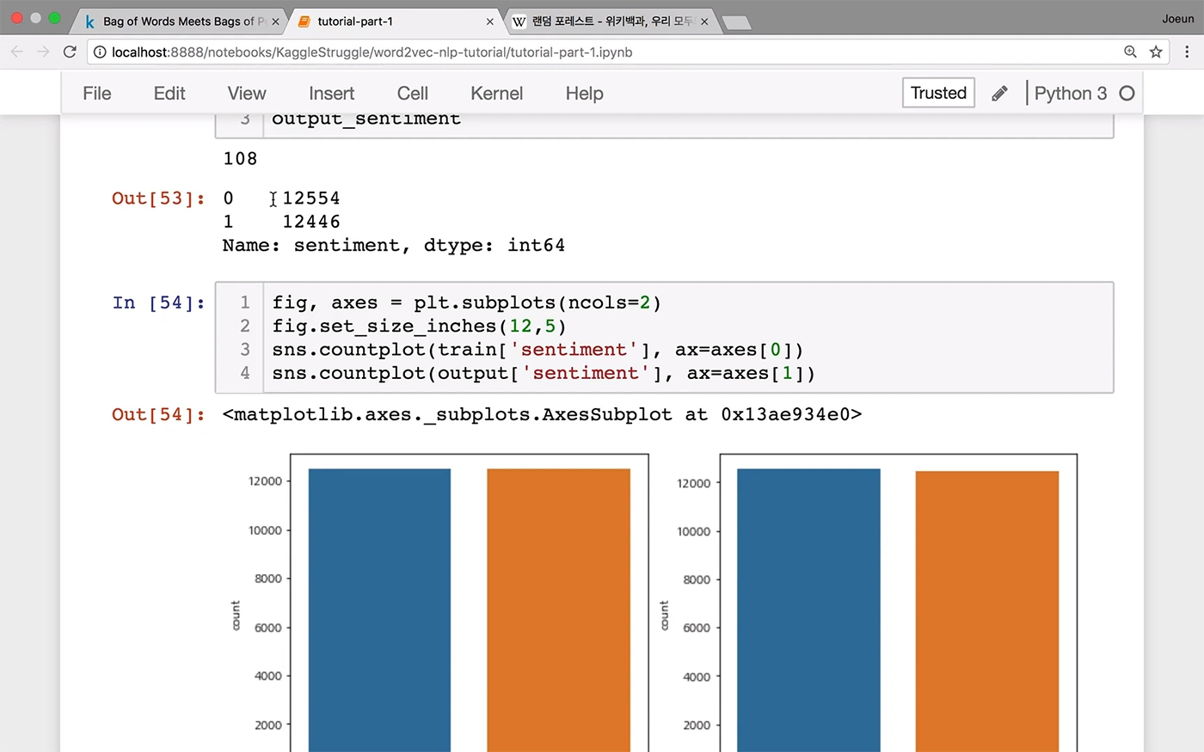The height and width of the screenshot is (752, 1204).
Task: Open the Kernel menu
Action: pyautogui.click(x=496, y=93)
